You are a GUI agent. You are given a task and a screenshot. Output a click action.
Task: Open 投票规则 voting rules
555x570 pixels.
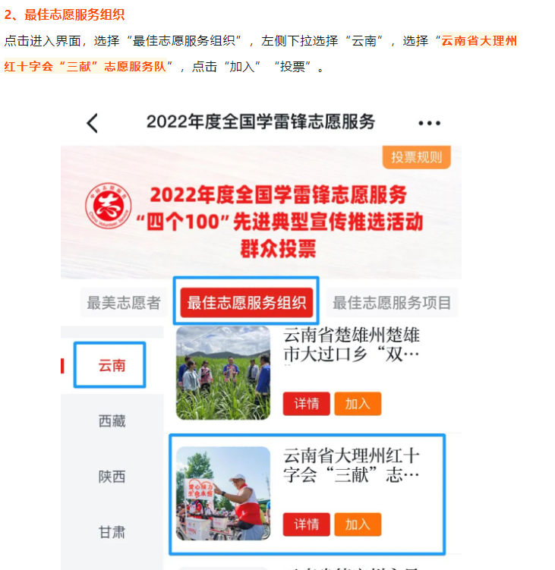coord(416,157)
